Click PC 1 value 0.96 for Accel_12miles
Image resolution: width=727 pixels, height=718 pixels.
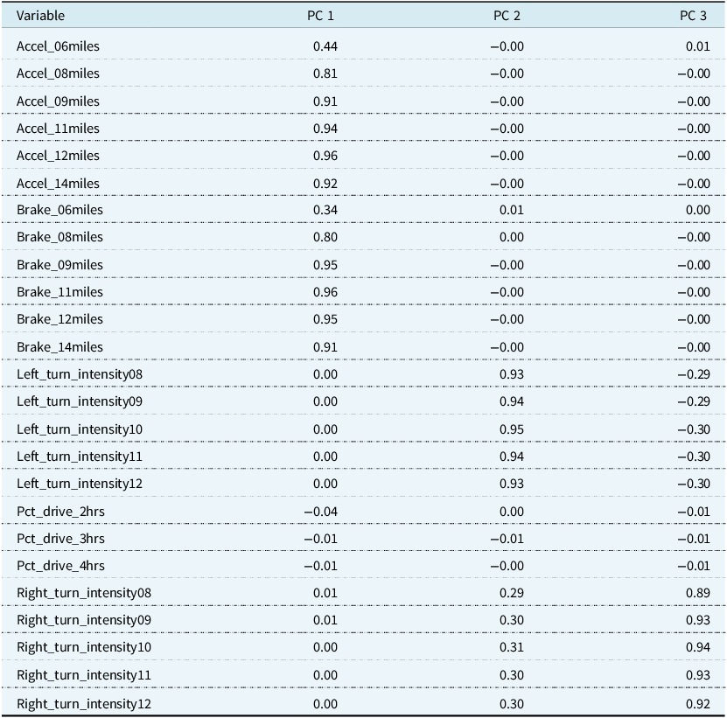[325, 156]
